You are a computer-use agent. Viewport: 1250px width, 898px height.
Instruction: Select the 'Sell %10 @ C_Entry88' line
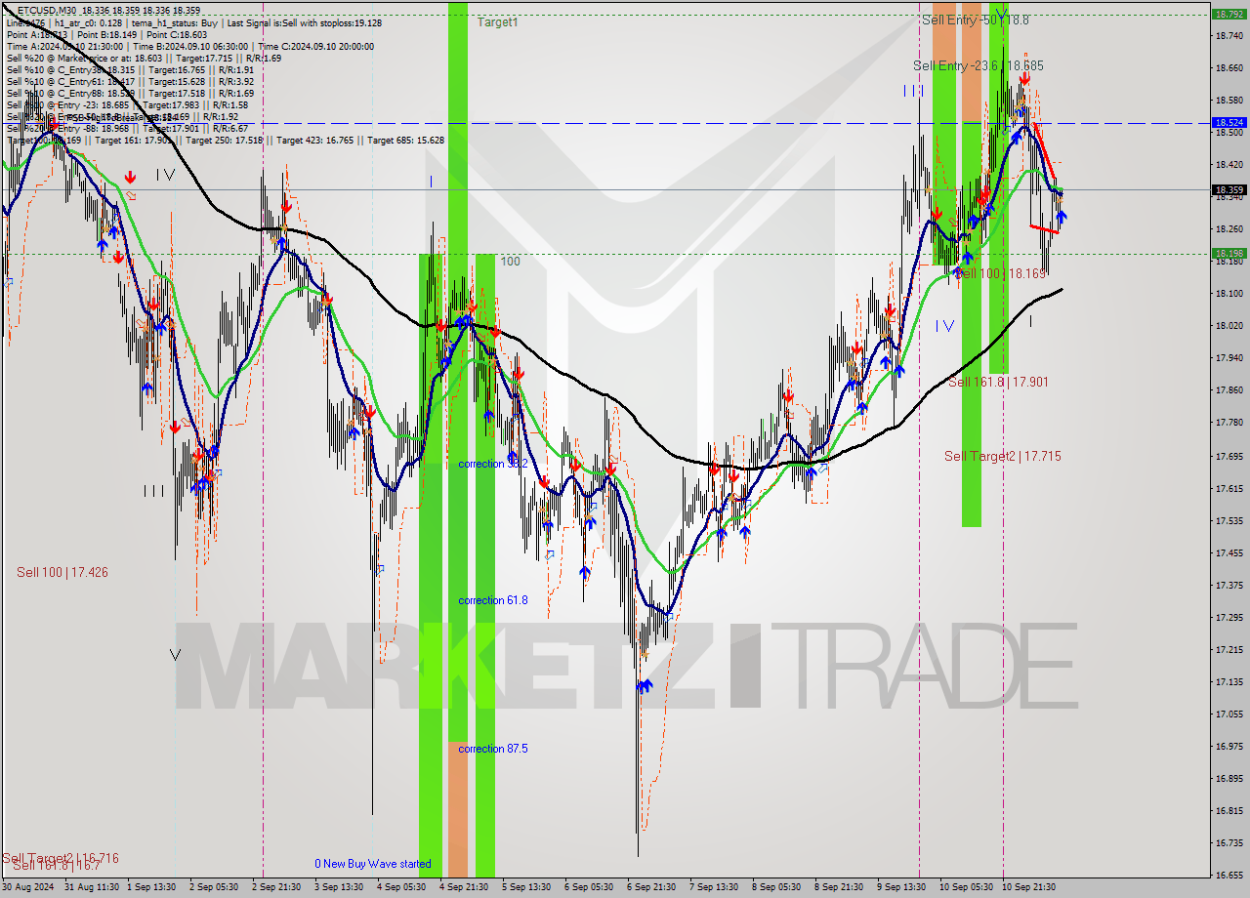coord(130,93)
